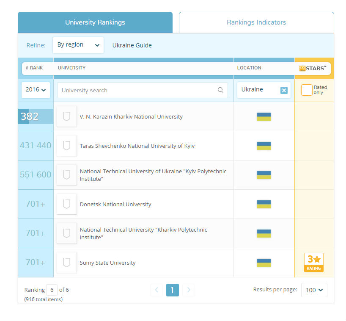Go to the previous results page arrow
Screen dimensions: 346x321
click(x=157, y=290)
